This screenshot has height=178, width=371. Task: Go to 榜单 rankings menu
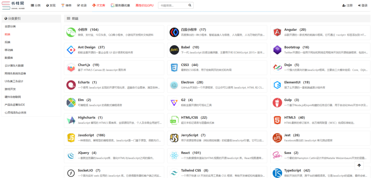tap(66, 5)
